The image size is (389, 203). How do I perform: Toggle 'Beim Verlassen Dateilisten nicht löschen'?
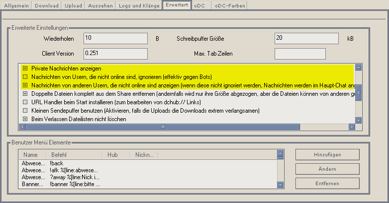click(25, 119)
